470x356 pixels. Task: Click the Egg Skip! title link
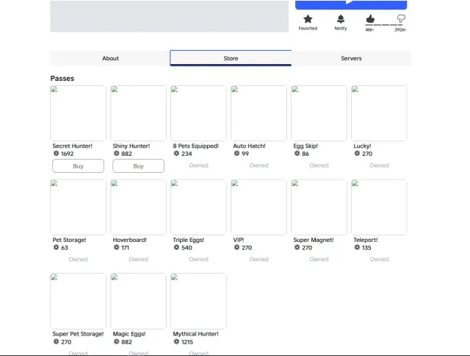[x=305, y=146]
